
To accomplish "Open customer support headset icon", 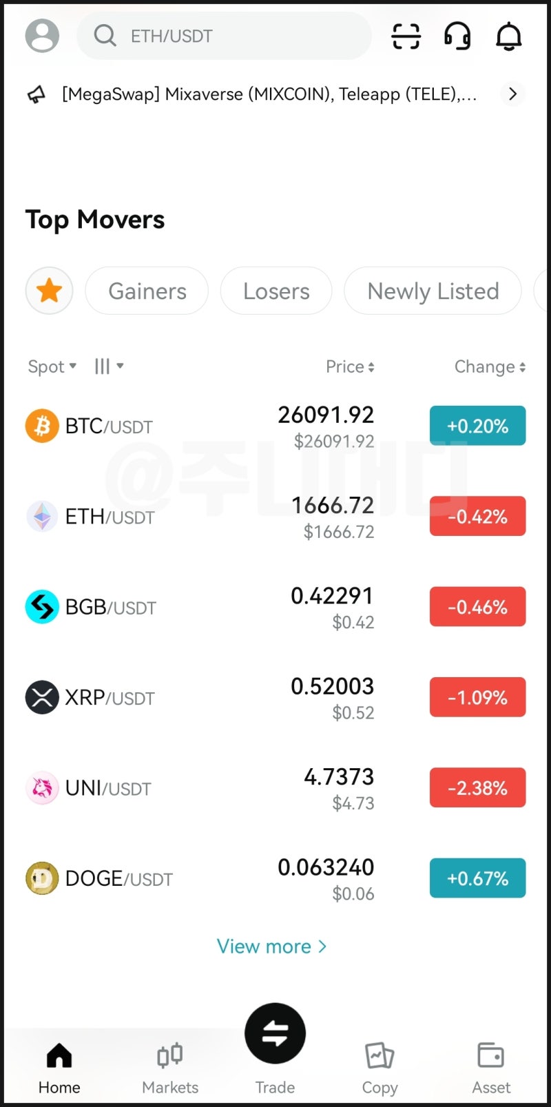I will pyautogui.click(x=457, y=36).
